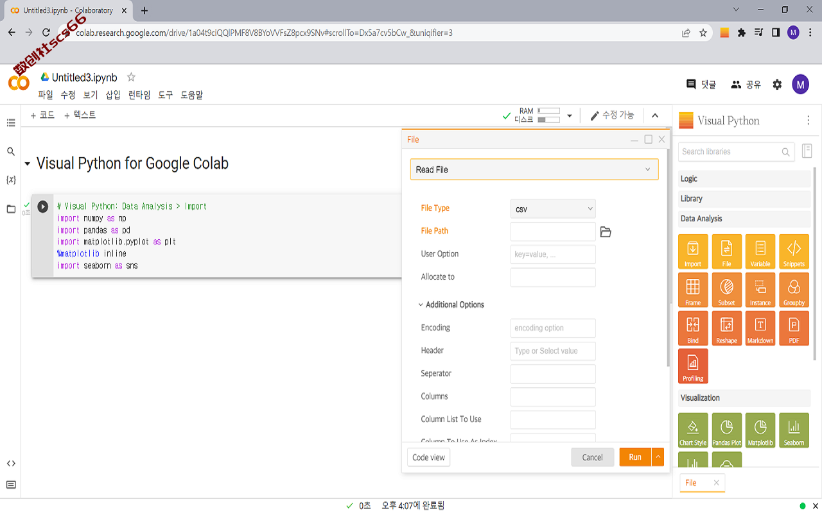822x513 pixels.
Task: Add a text cell with + 텍스트
Action: coord(80,115)
